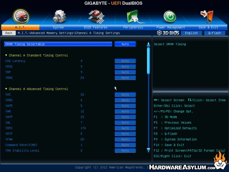Viewport: 229px width, 172px height.
Task: Select the CAS Latency label
Action: pyautogui.click(x=15, y=61)
